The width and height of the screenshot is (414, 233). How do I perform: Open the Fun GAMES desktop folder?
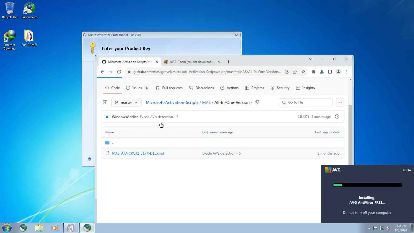click(x=29, y=38)
